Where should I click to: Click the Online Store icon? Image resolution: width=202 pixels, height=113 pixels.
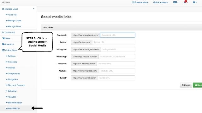(3, 50)
